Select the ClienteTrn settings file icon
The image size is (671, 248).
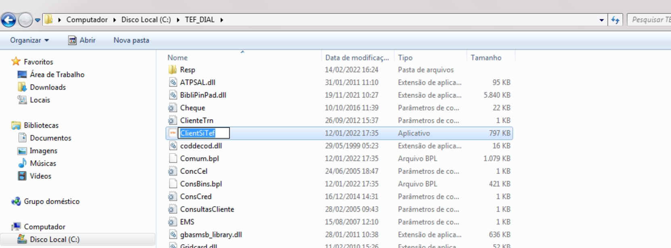point(173,120)
